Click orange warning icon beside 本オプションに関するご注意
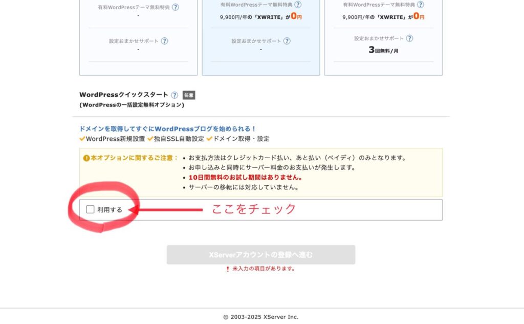This screenshot has height=324, width=524. click(x=86, y=158)
